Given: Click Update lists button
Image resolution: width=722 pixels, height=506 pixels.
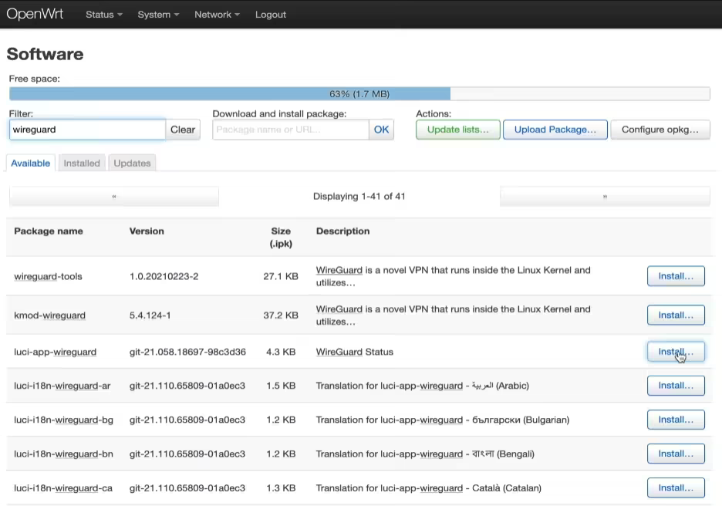Looking at the screenshot, I should tap(457, 130).
